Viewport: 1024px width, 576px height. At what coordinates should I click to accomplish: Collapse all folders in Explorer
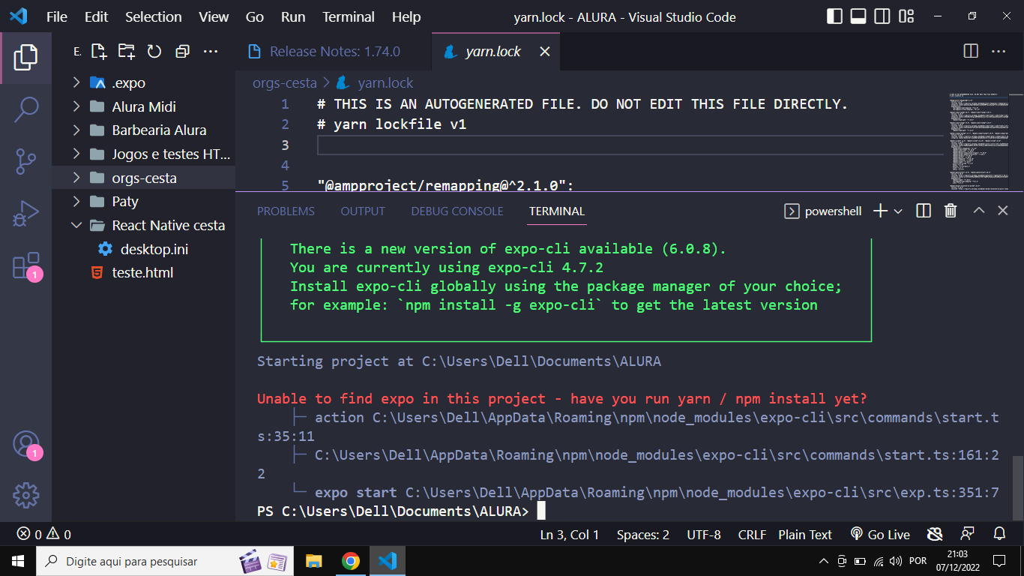click(182, 52)
